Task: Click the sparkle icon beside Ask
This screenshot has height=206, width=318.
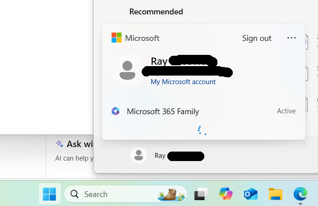Action: (x=60, y=144)
